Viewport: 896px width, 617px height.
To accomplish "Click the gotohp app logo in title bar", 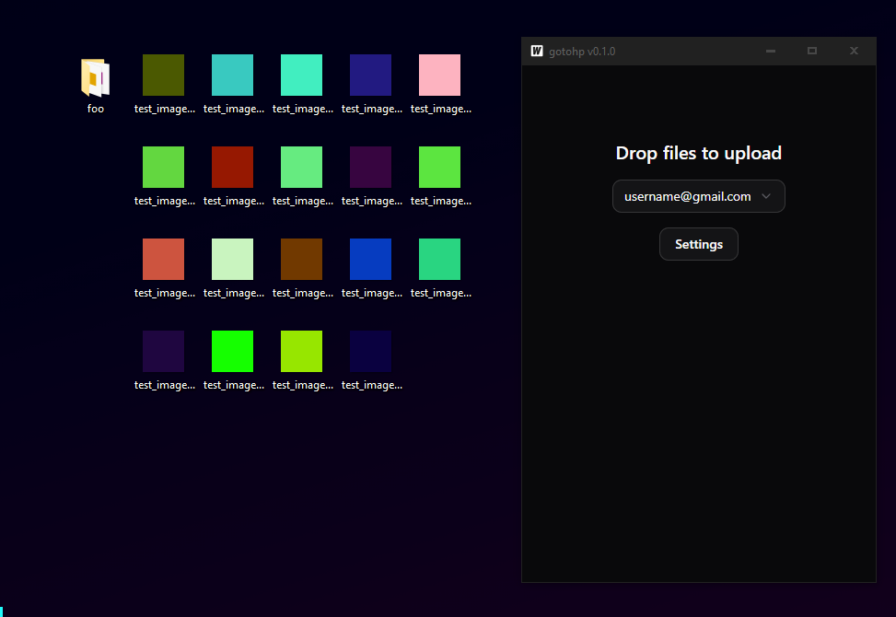I will click(x=537, y=51).
